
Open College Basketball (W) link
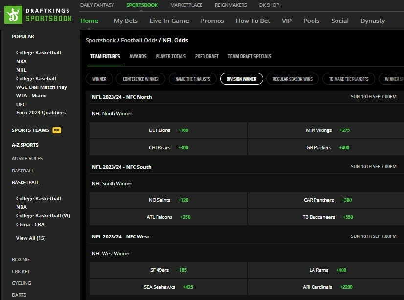tap(43, 216)
